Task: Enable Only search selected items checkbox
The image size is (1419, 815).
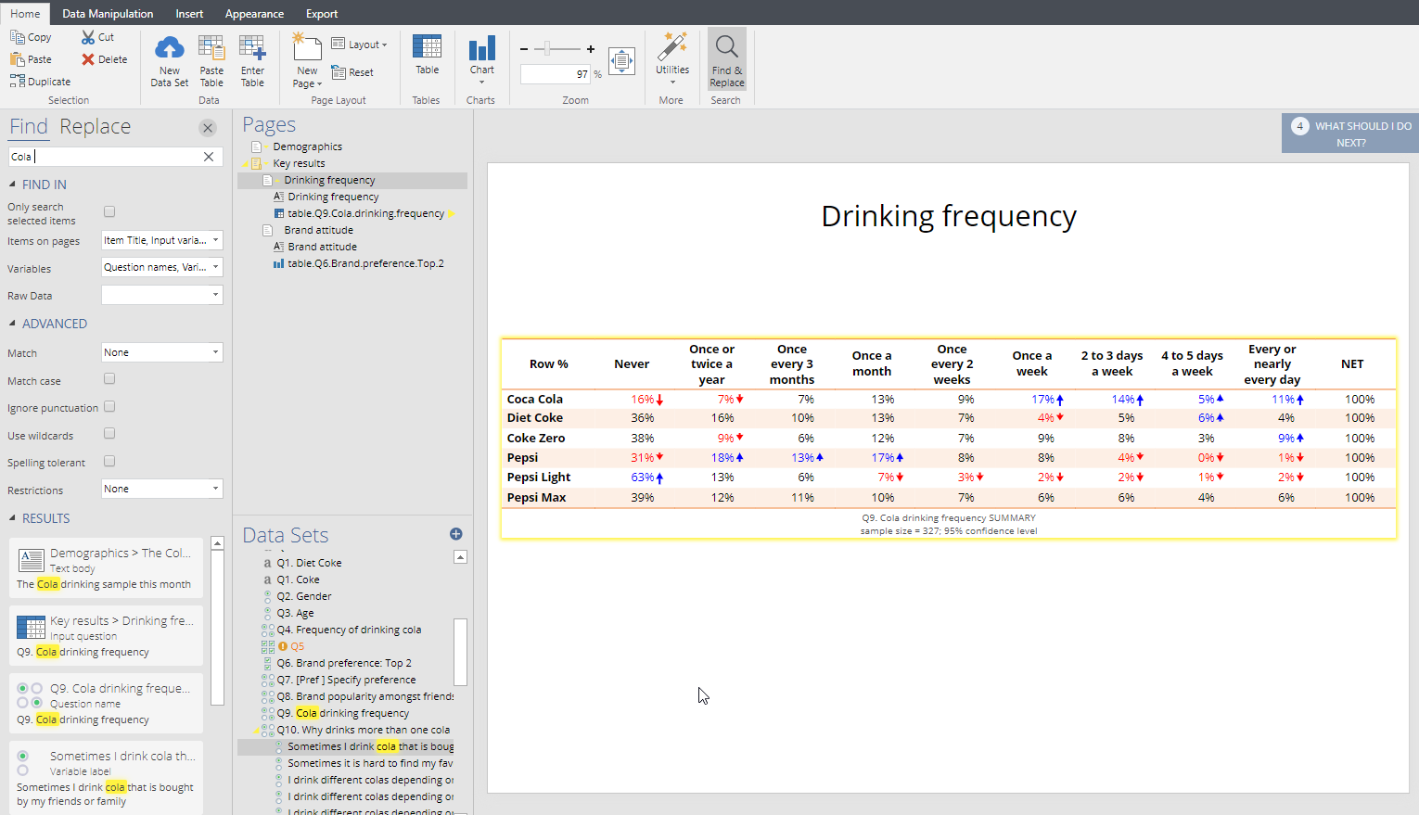Action: pyautogui.click(x=109, y=212)
